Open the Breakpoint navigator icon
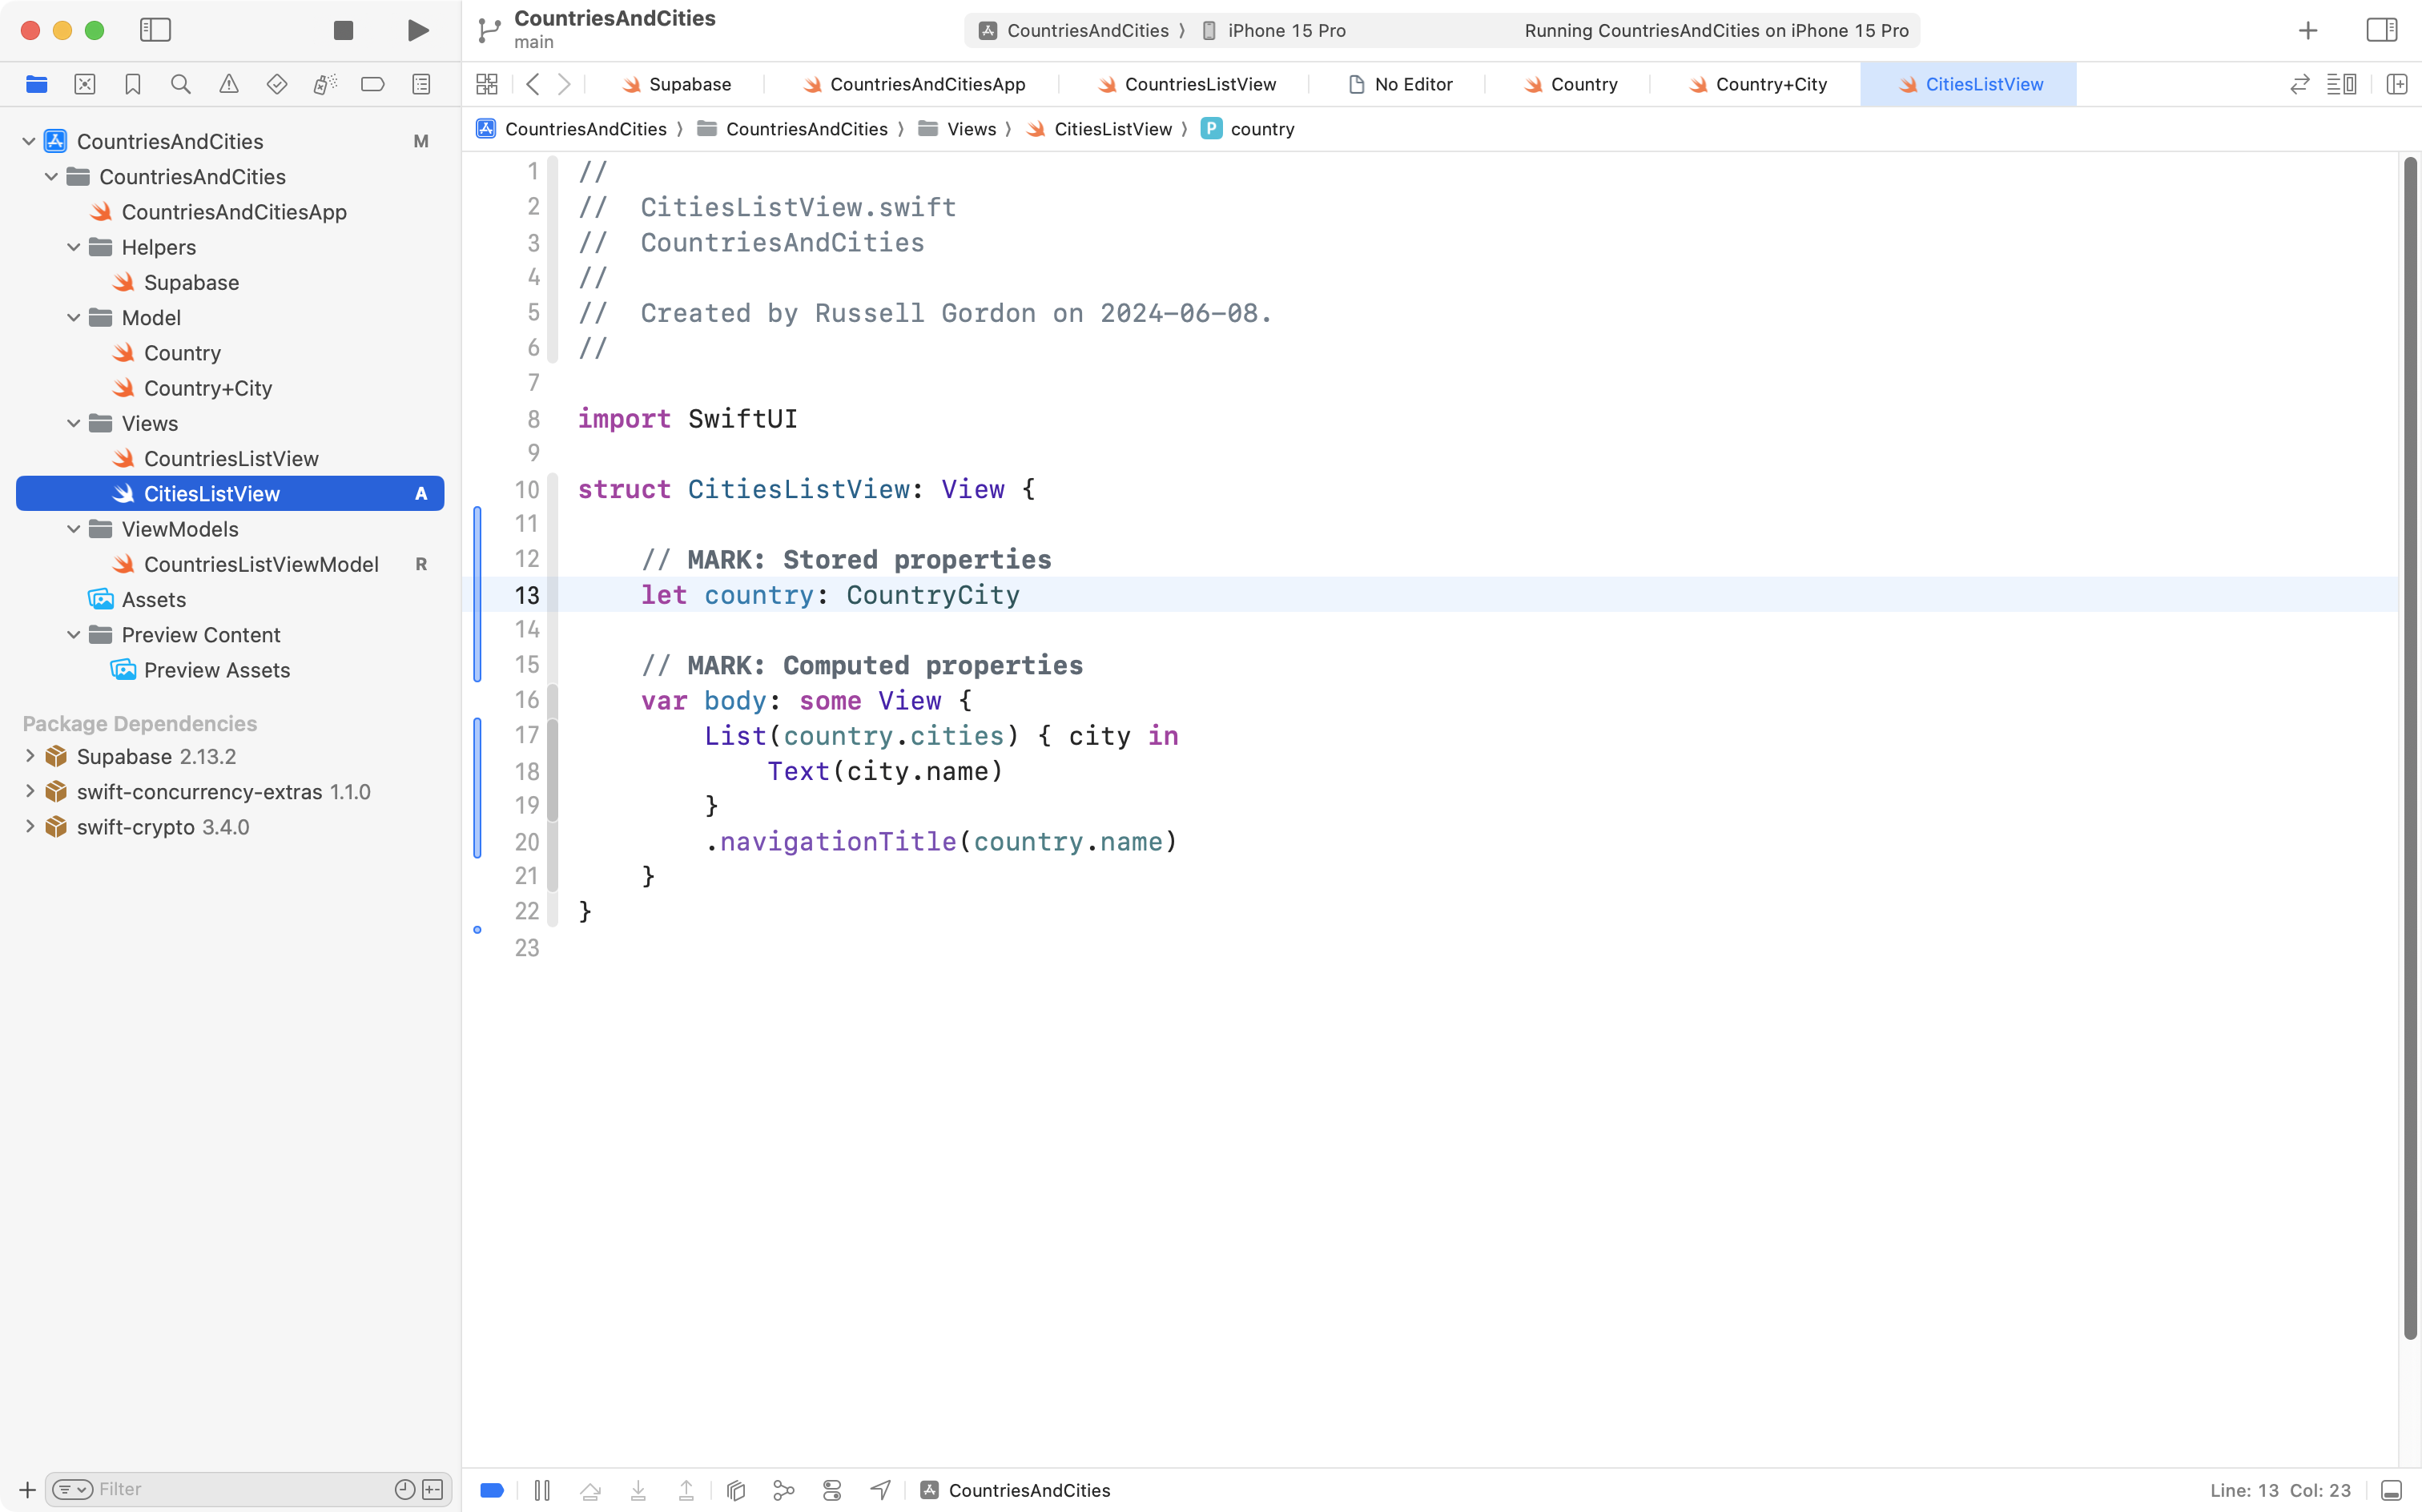Image resolution: width=2422 pixels, height=1512 pixels. (373, 84)
